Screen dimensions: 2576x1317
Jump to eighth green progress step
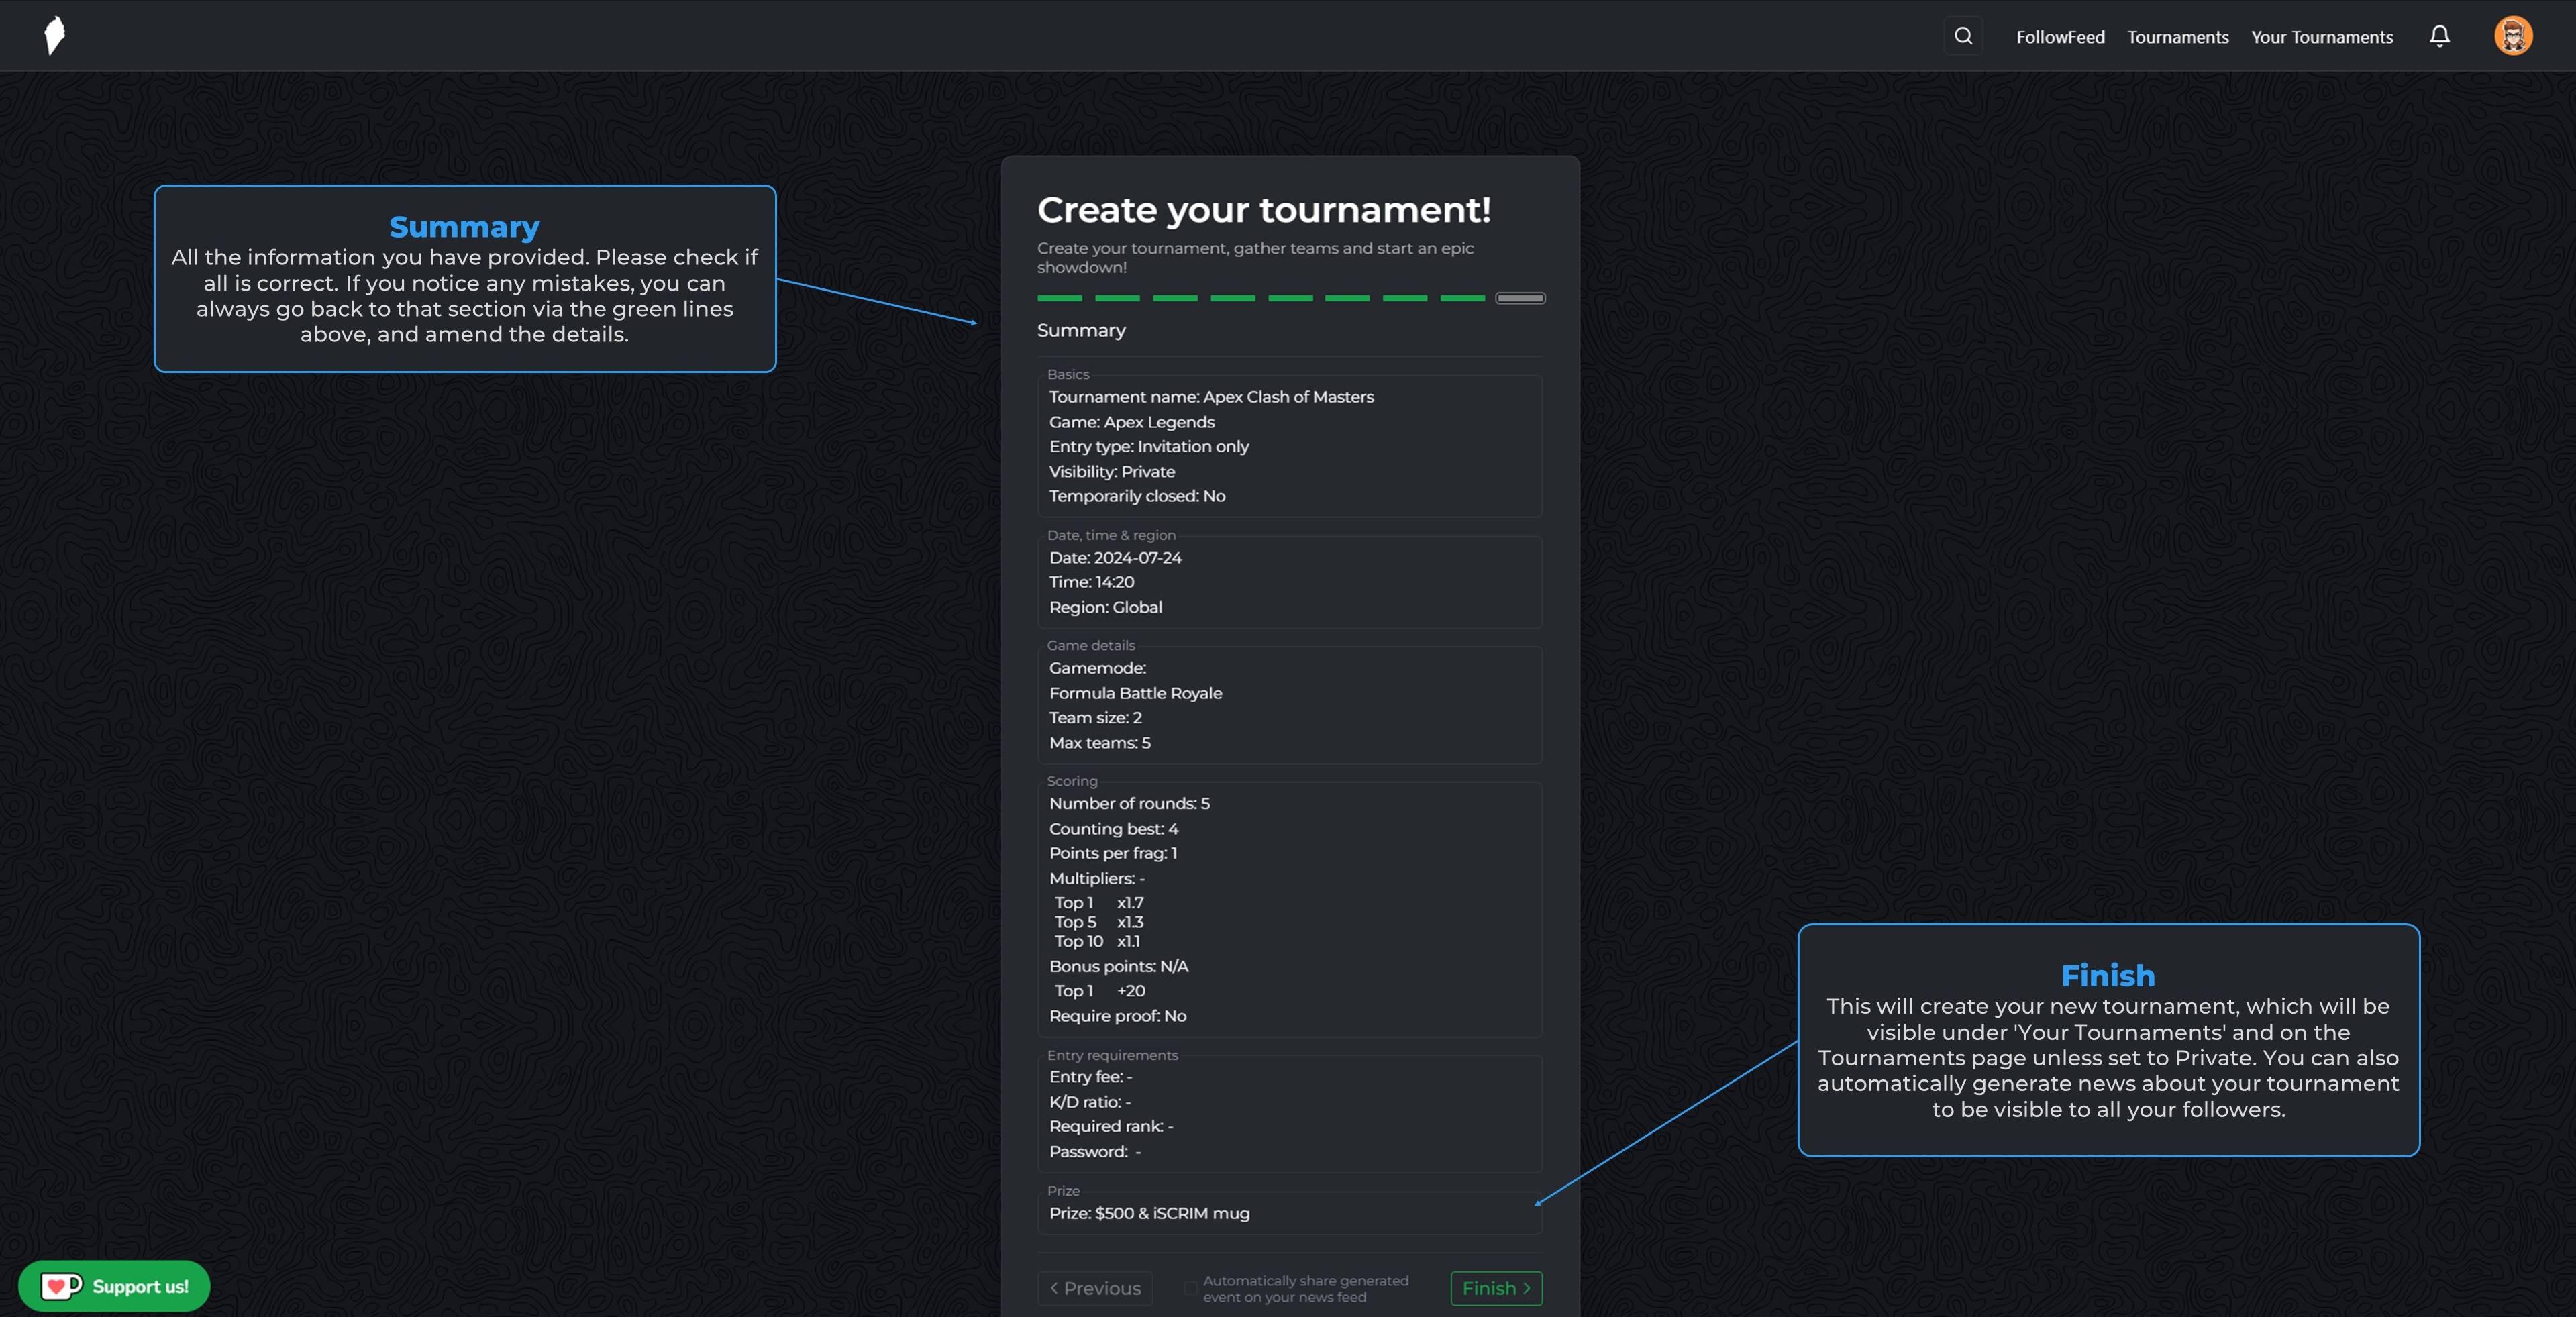coord(1462,298)
